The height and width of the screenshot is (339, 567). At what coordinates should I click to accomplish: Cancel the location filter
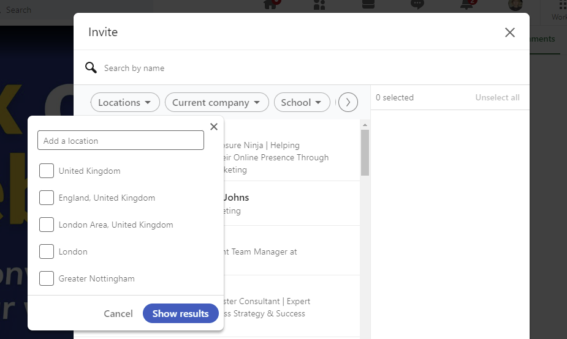point(118,313)
